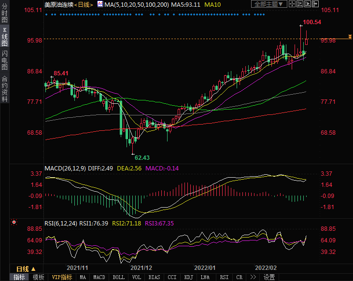Select the 指标 indicator tab
The width and height of the screenshot is (353, 281).
[19, 277]
